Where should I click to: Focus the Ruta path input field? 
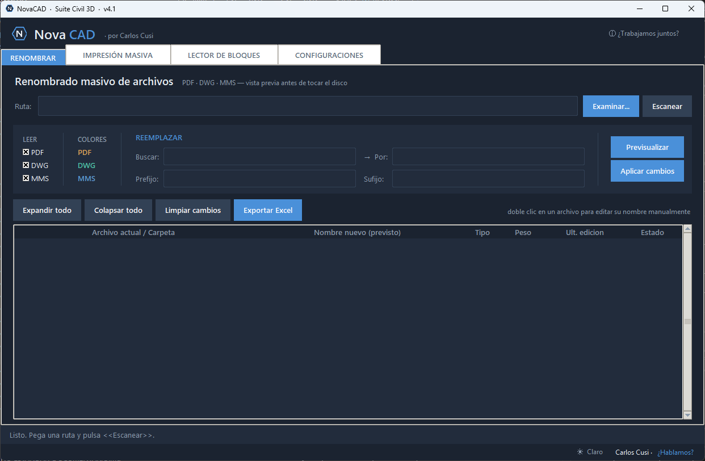coord(308,106)
